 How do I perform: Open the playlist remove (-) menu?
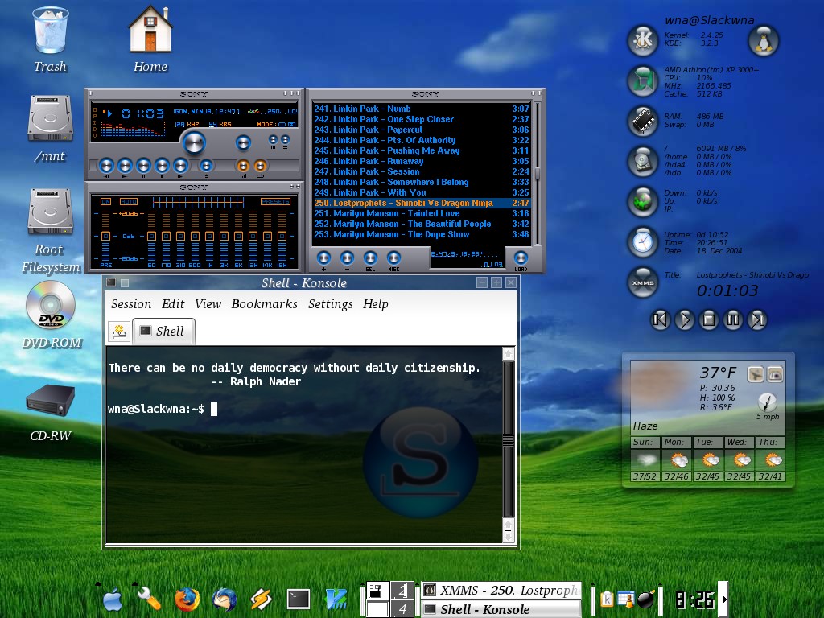coord(347,258)
